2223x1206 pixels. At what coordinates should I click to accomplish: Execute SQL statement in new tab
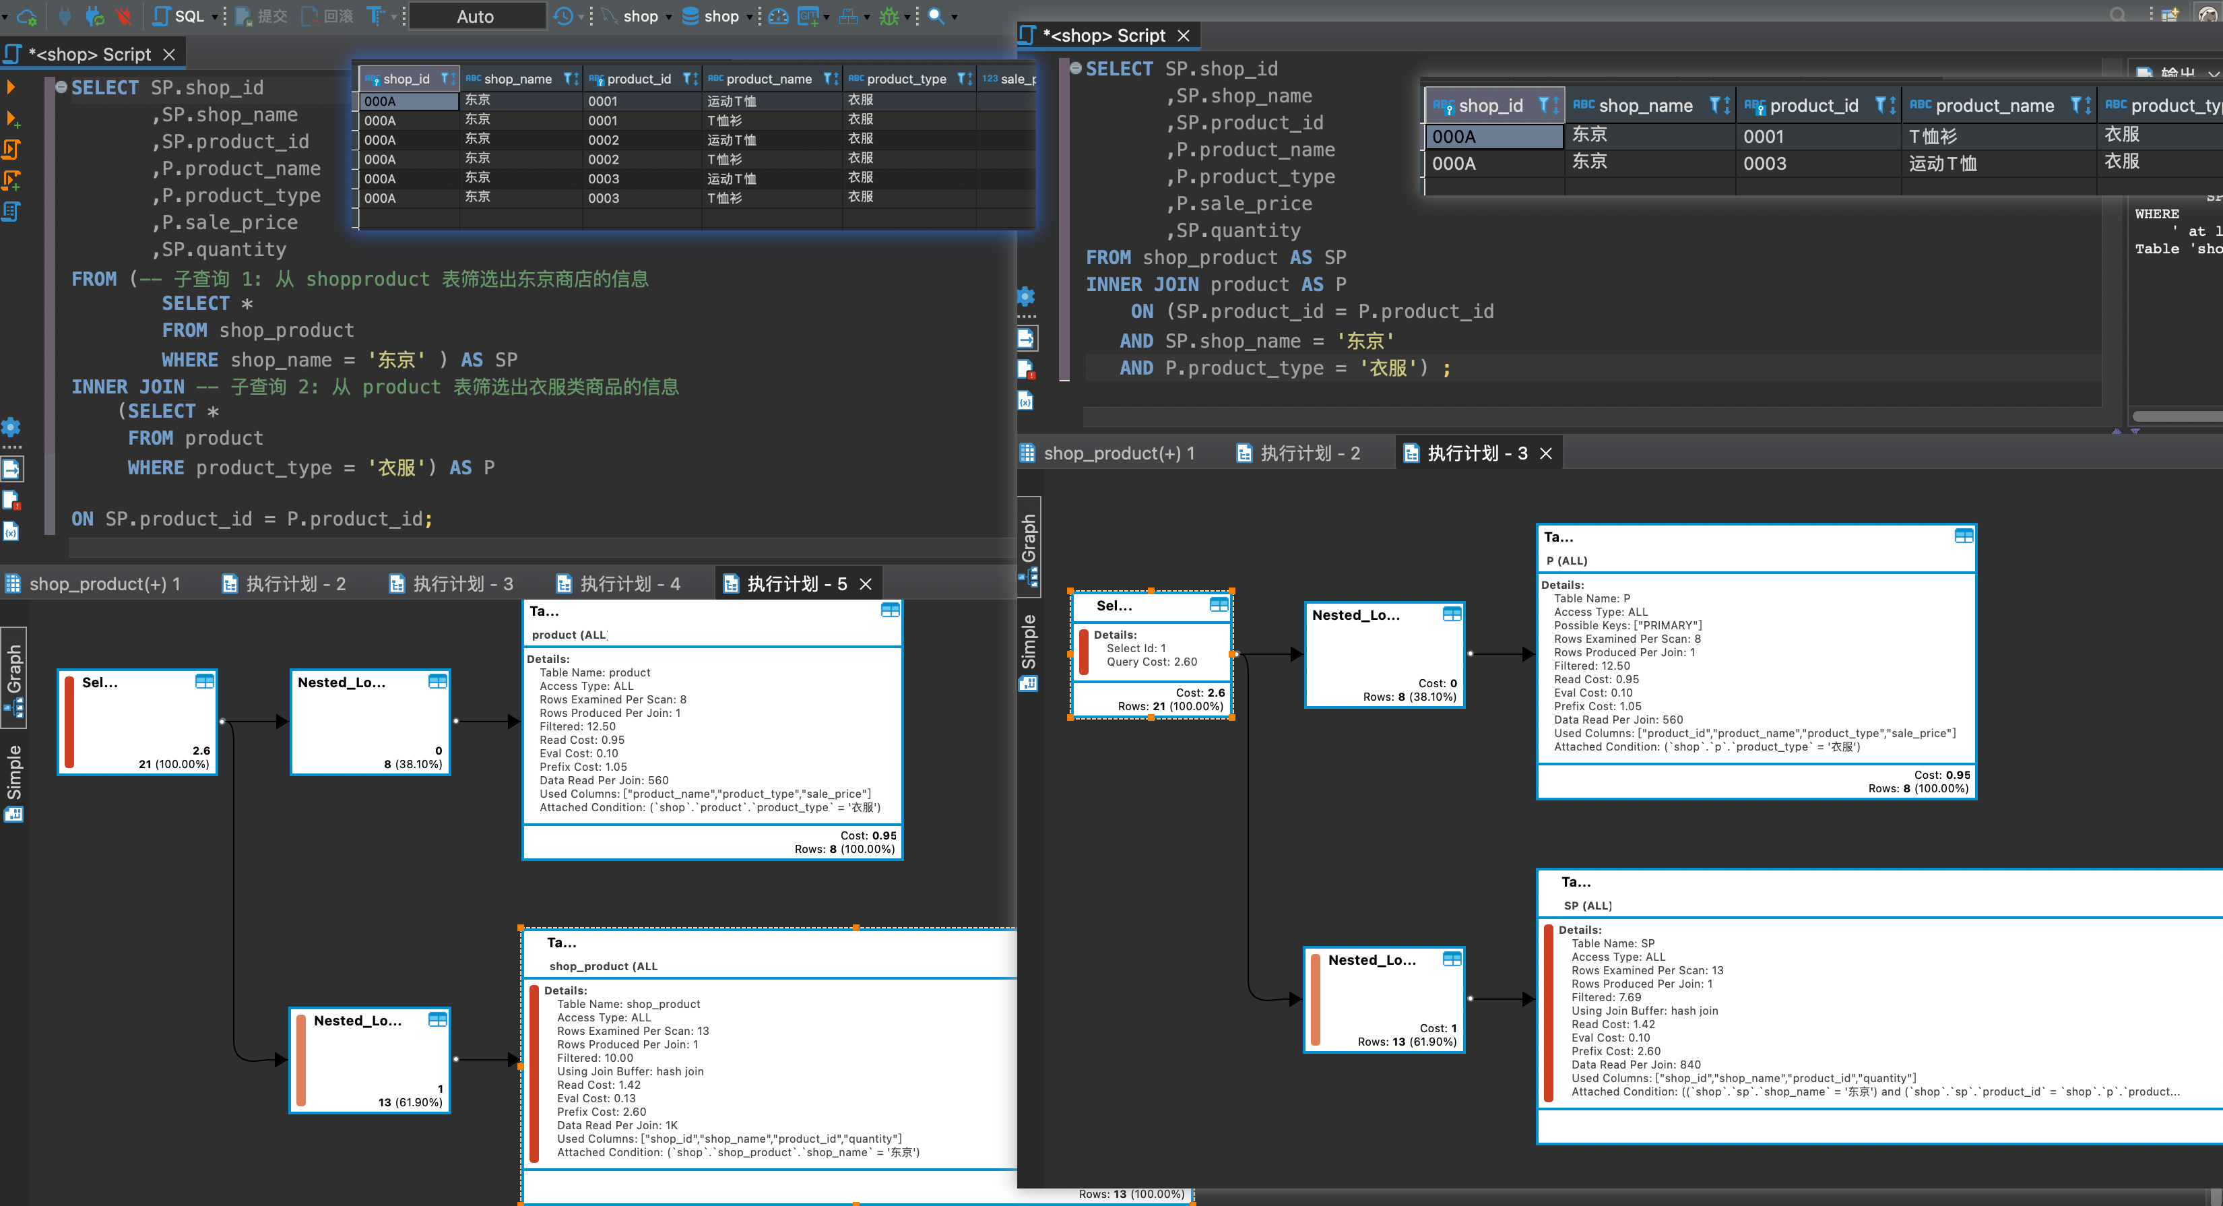[x=12, y=119]
